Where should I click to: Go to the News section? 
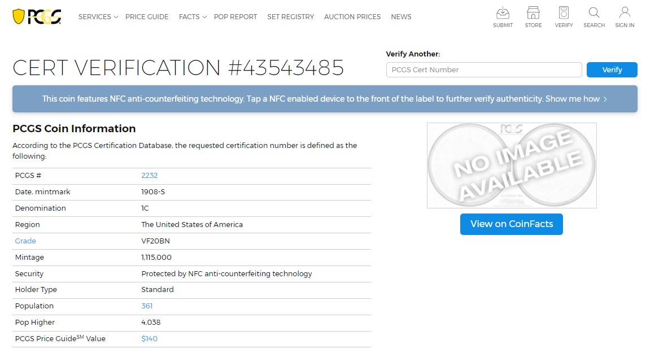(401, 17)
